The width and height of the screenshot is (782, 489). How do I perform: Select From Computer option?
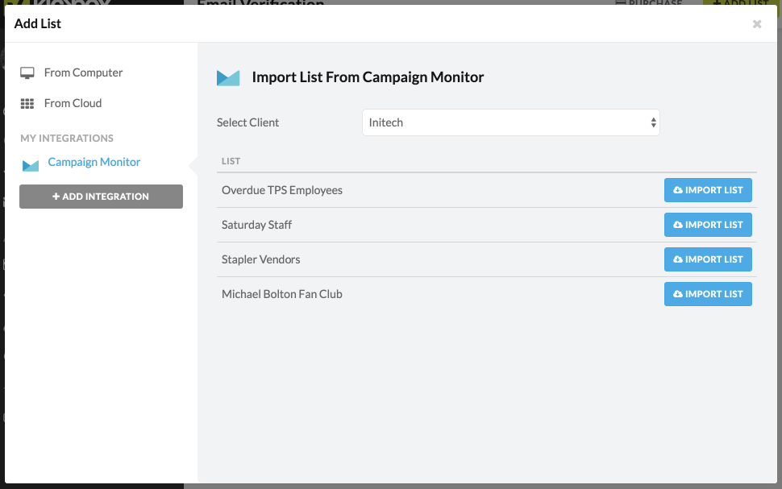[83, 73]
